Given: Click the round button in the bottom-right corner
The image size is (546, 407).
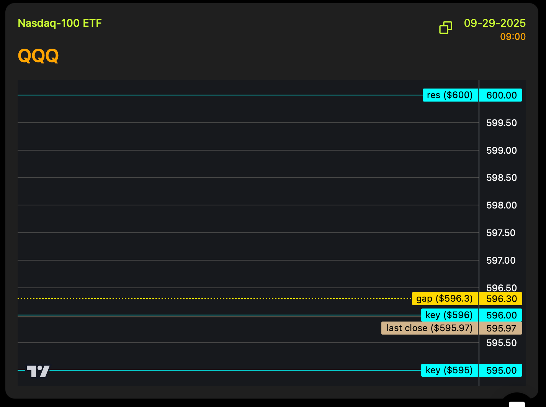Looking at the screenshot, I should click(517, 401).
